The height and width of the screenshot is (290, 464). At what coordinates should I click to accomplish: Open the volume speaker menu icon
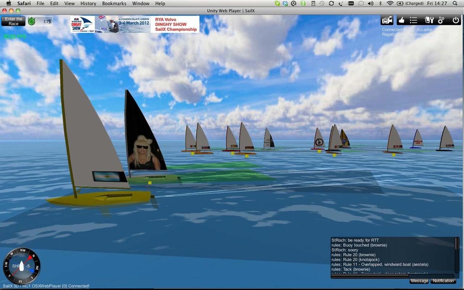371,3
